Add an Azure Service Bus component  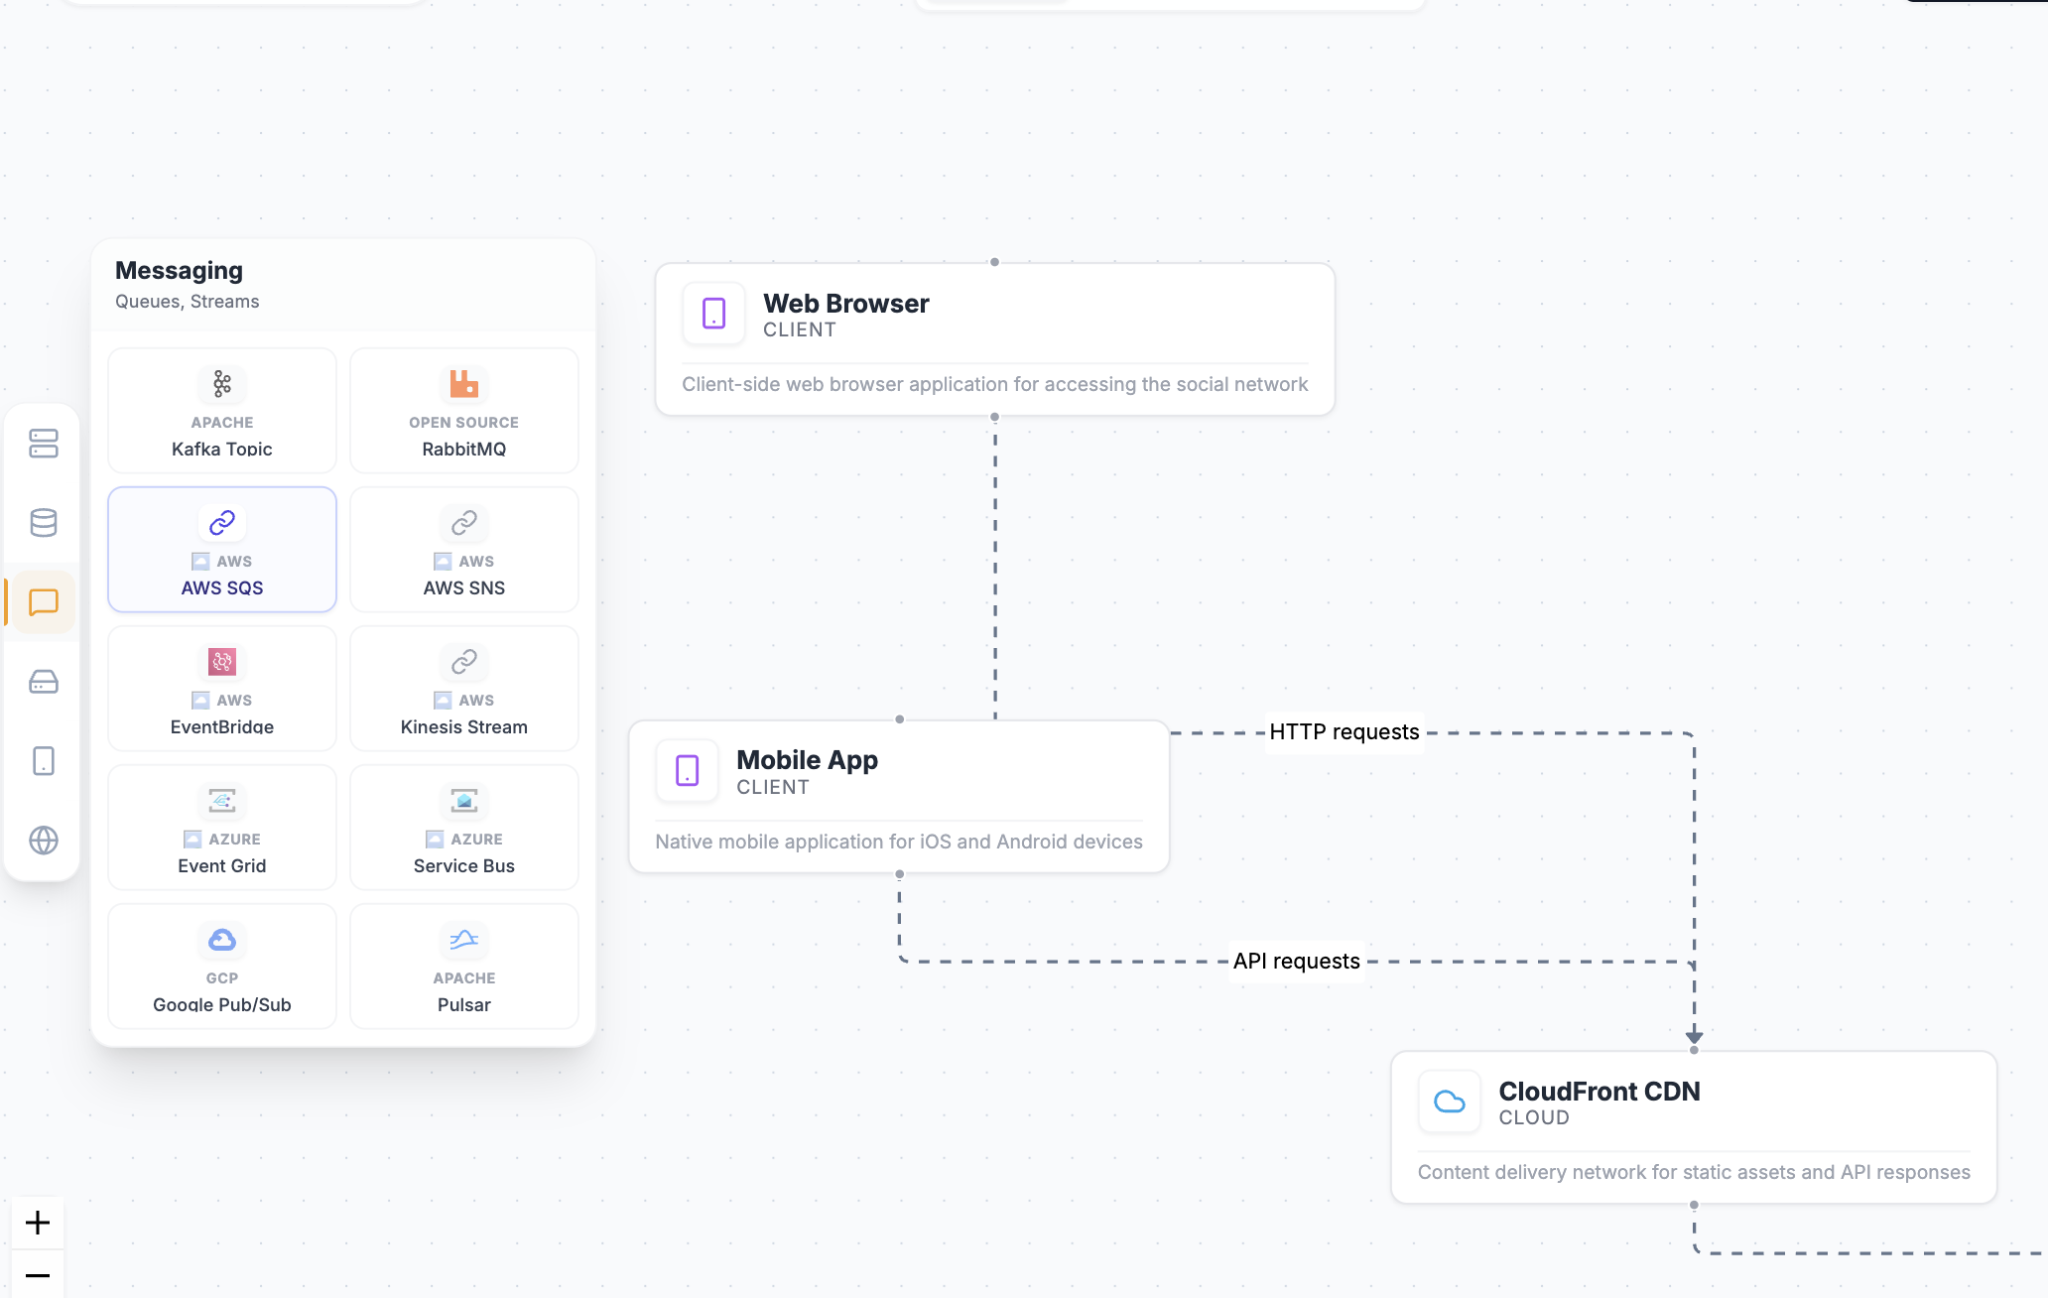464,828
